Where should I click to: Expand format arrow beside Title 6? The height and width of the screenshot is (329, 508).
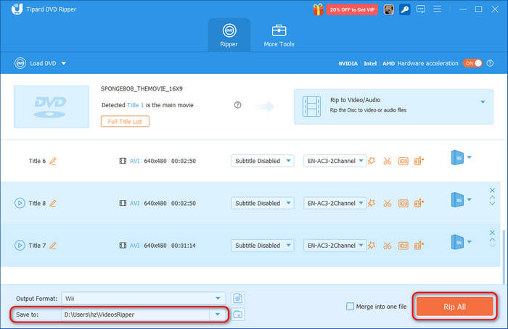coord(470,157)
